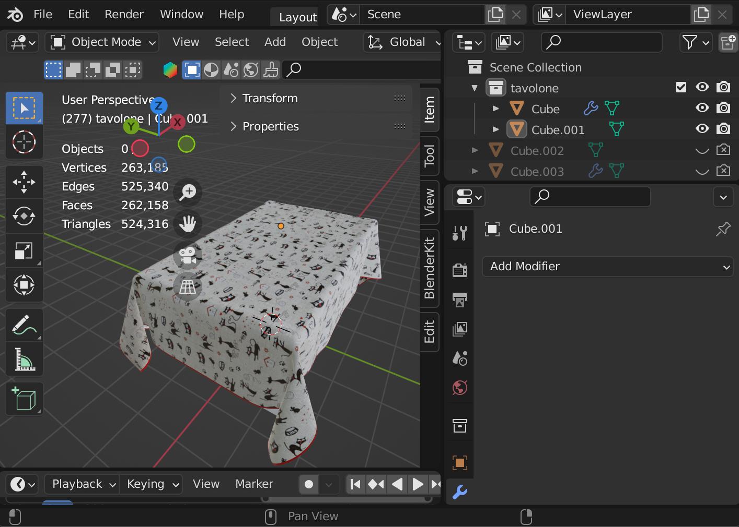The image size is (739, 527).
Task: Open World Properties with the globe icon
Action: tap(459, 388)
